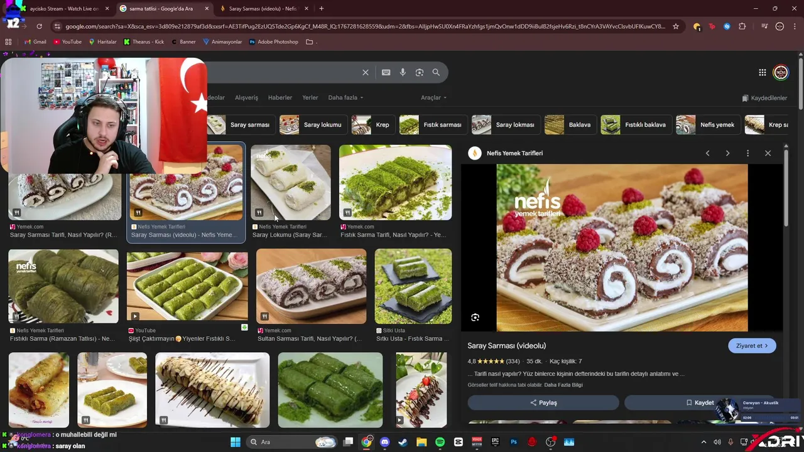The width and height of the screenshot is (804, 452).
Task: Submit search with the magnifier icon
Action: 436,72
